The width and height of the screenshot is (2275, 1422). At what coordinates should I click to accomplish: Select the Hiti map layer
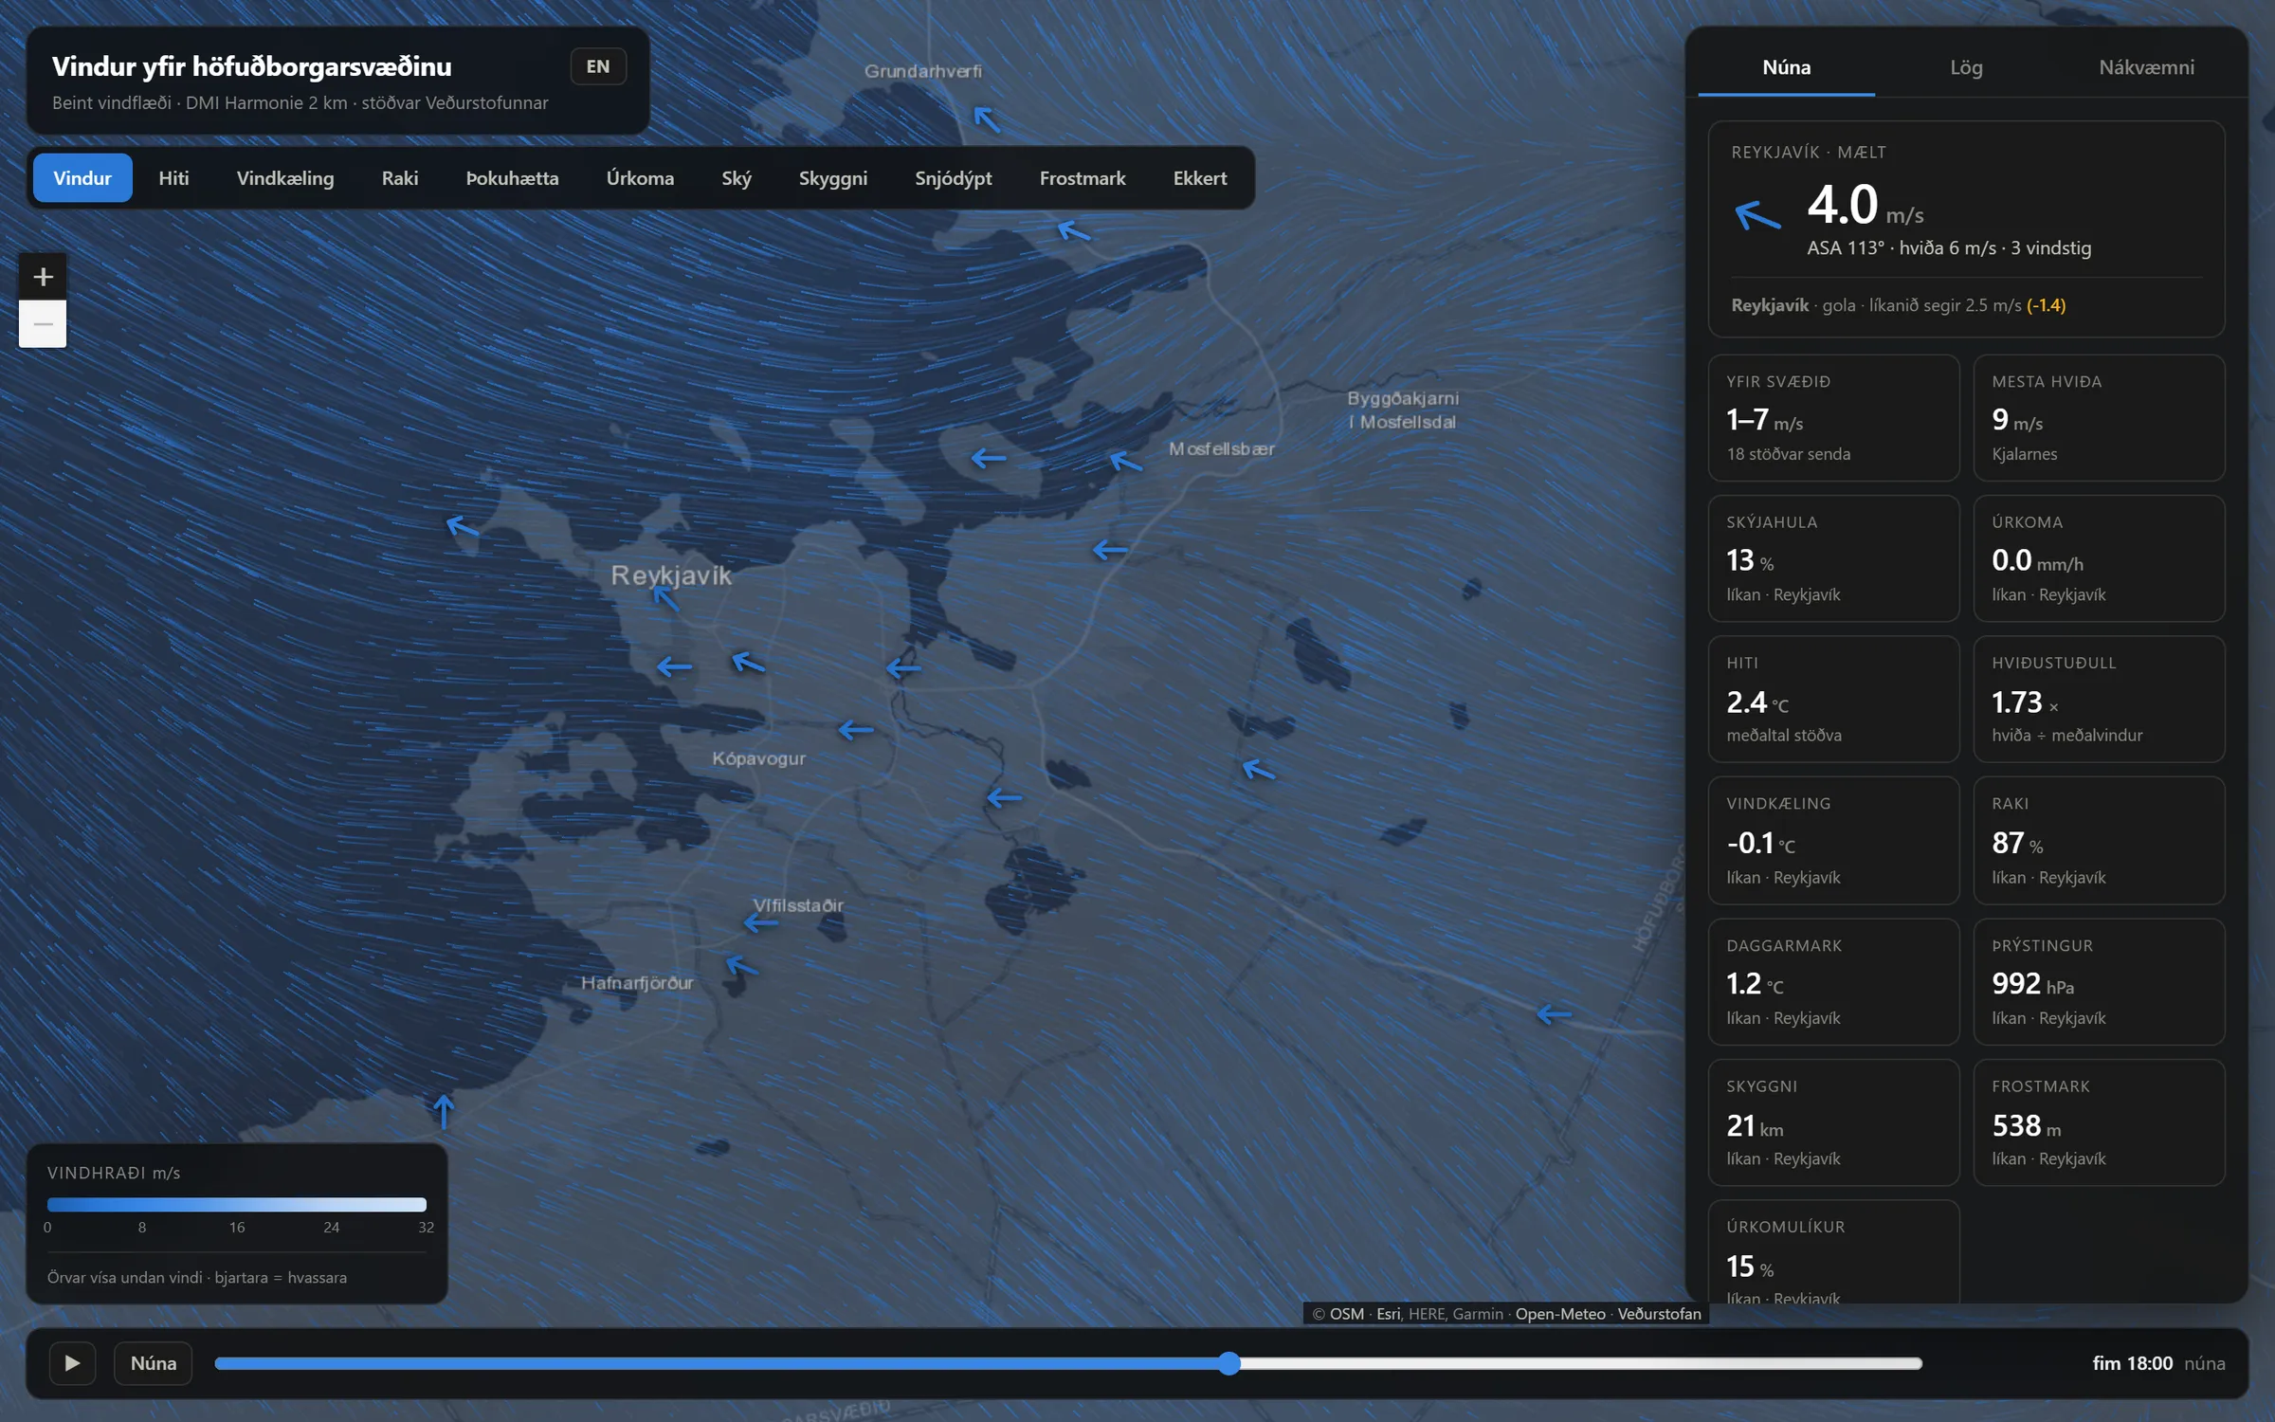point(173,178)
